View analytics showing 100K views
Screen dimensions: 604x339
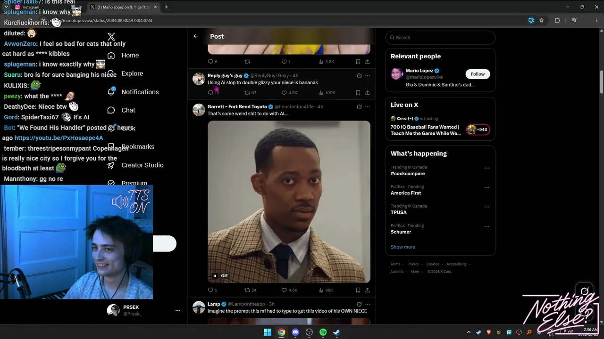point(327,93)
